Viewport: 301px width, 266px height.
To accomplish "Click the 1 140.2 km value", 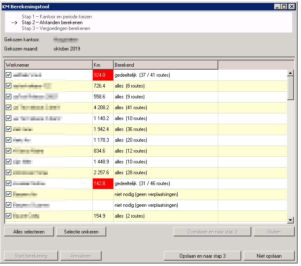I will coord(101,118).
